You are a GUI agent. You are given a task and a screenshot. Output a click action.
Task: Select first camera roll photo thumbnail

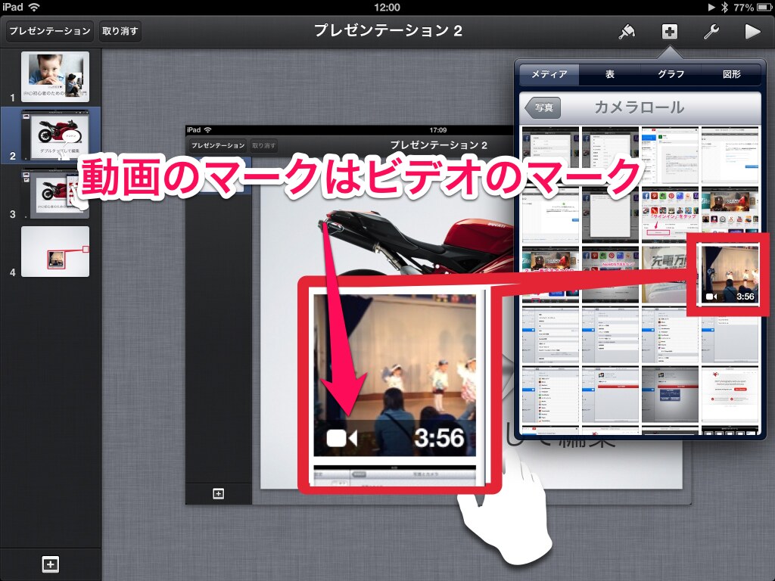[x=550, y=154]
